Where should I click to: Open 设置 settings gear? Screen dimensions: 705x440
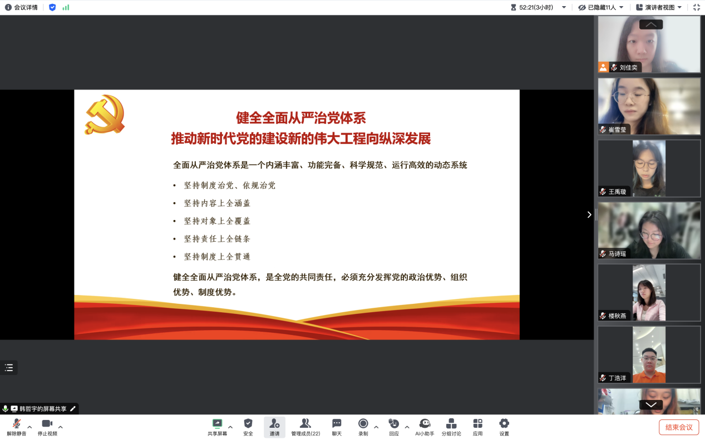[504, 427]
